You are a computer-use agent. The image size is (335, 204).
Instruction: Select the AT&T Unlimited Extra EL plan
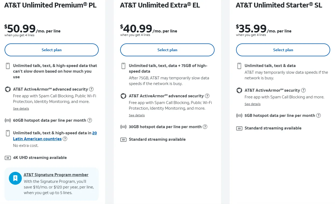tap(167, 50)
